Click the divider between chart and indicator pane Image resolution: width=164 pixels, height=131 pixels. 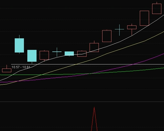point(82,102)
